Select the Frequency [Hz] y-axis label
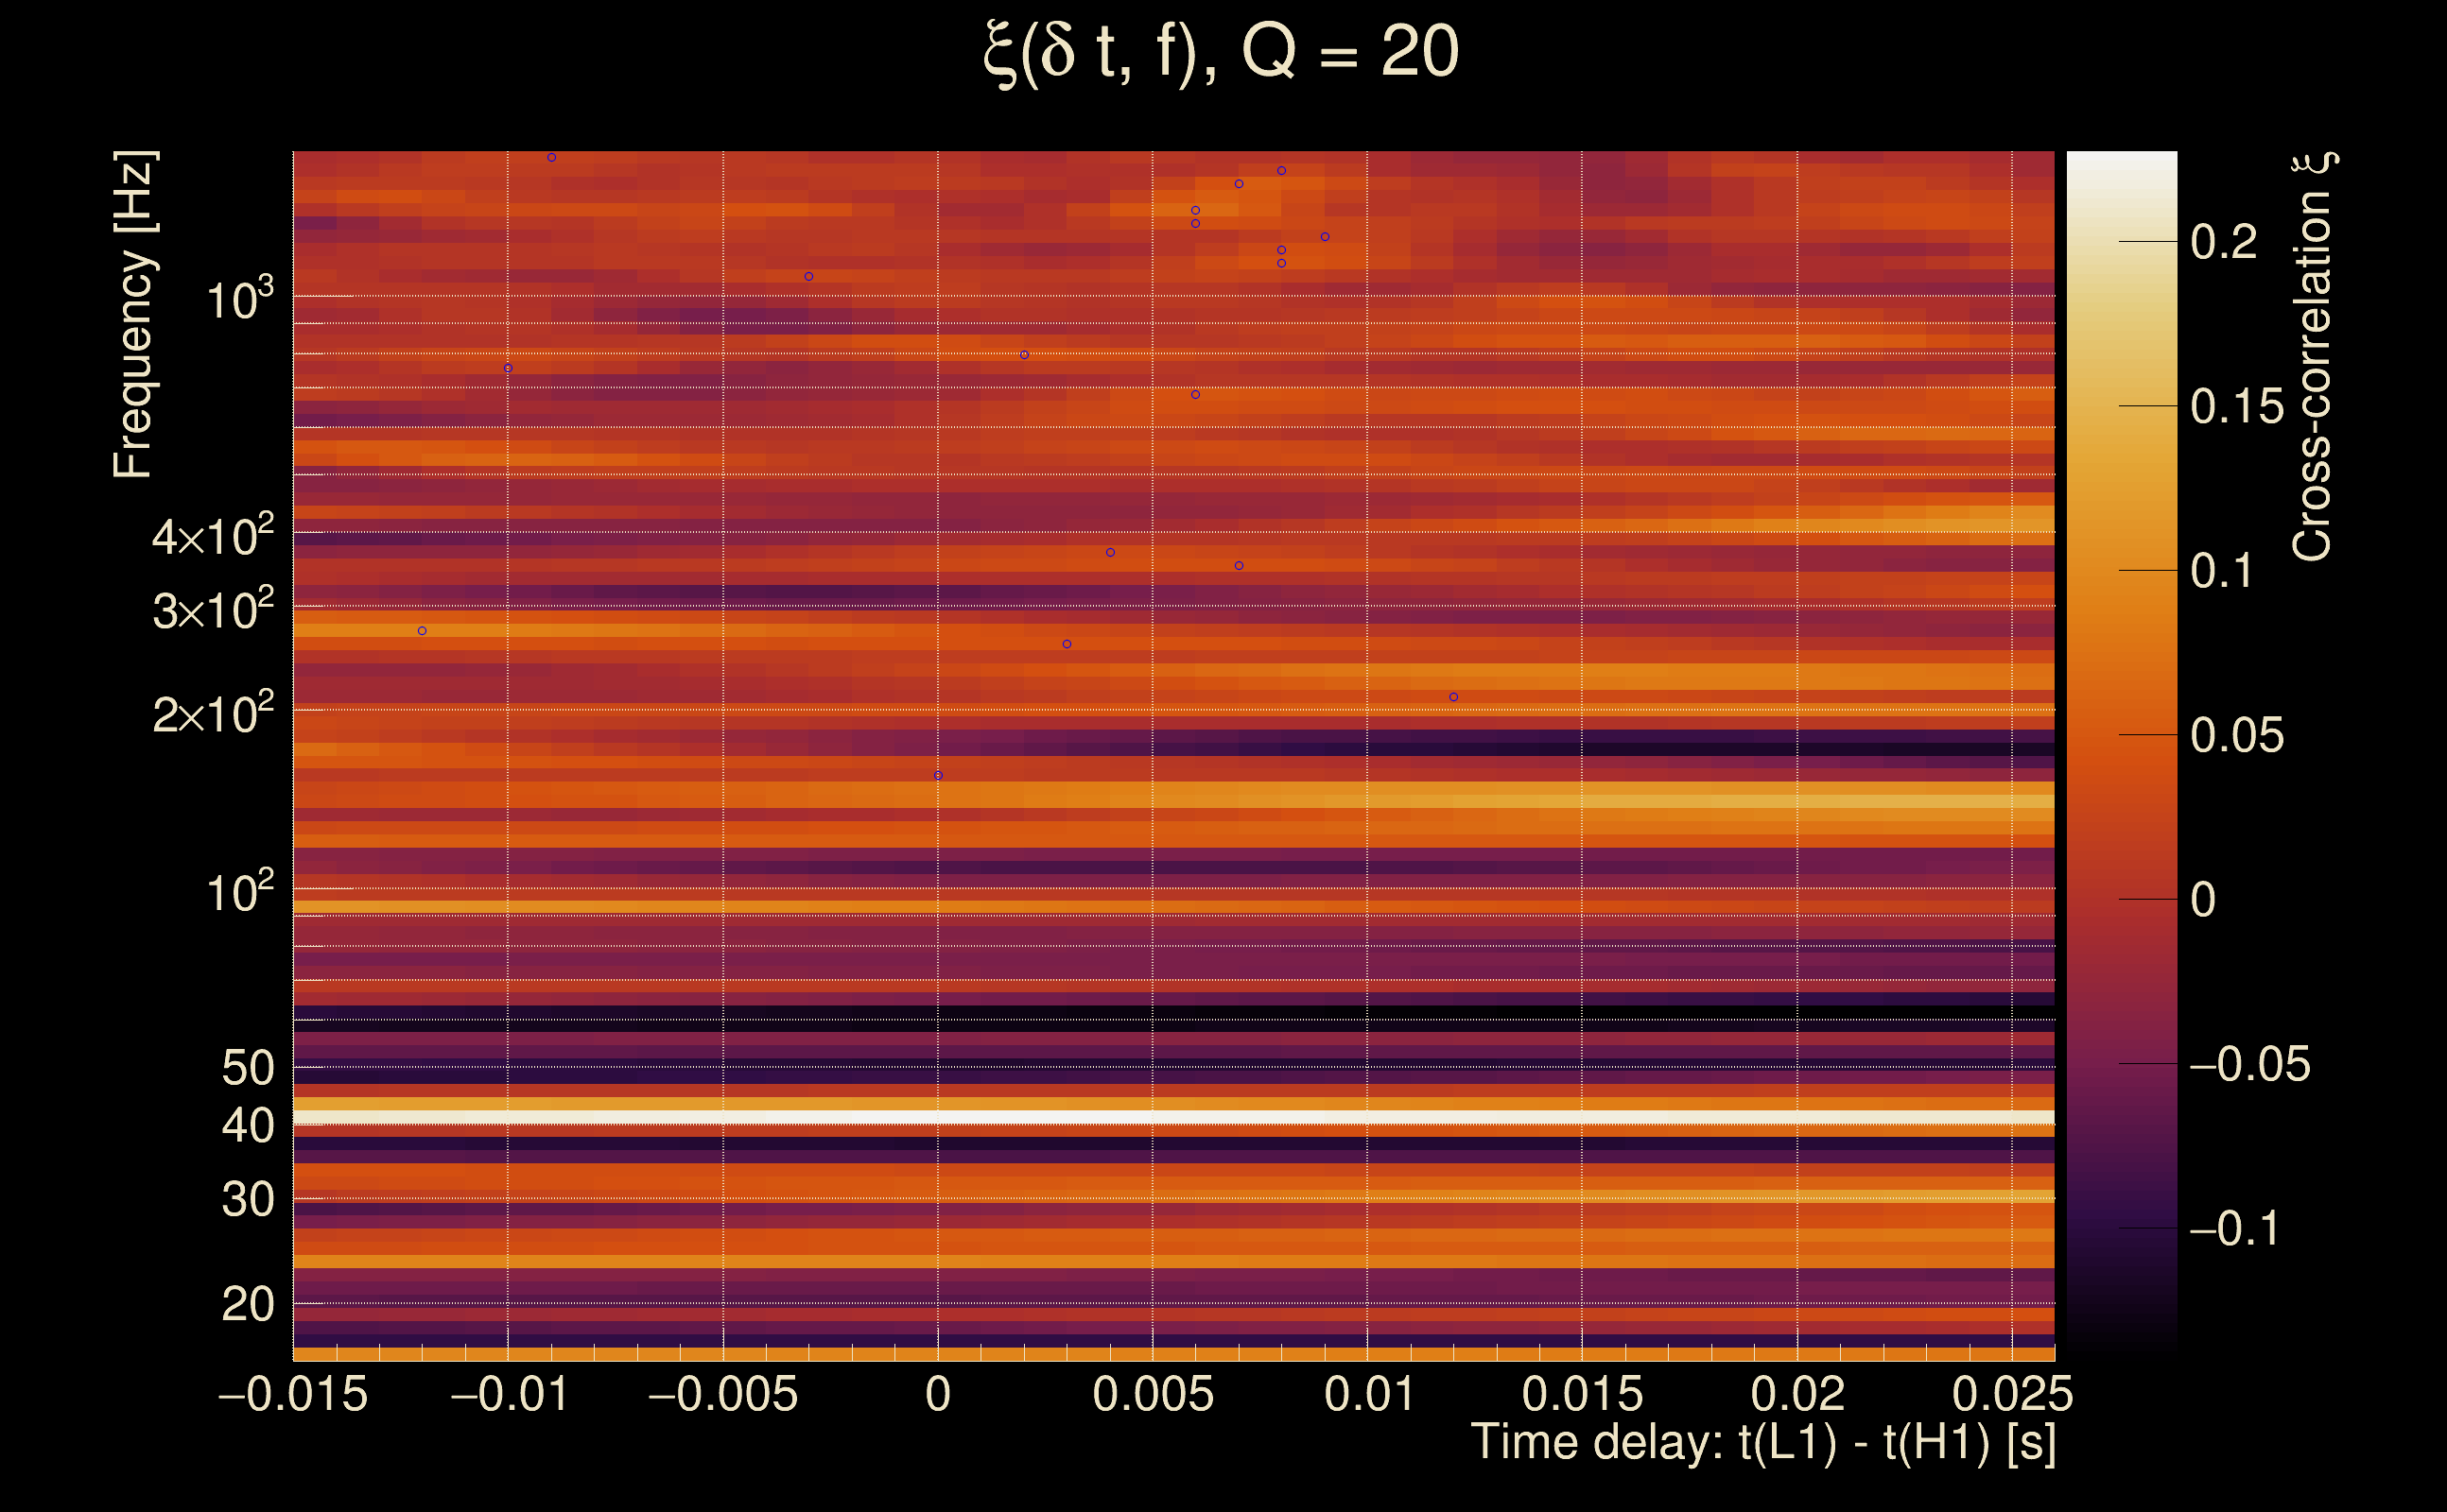Image resolution: width=2447 pixels, height=1512 pixels. tap(133, 315)
